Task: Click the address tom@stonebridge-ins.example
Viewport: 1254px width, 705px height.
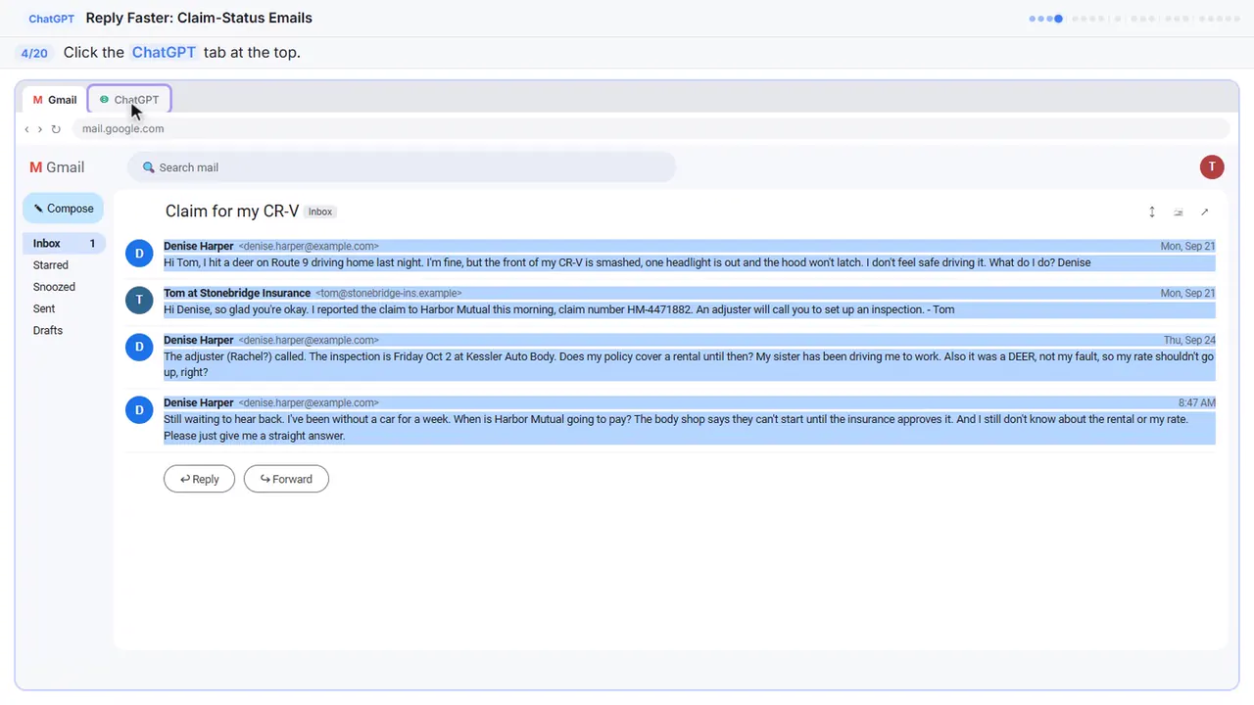Action: [x=389, y=293]
